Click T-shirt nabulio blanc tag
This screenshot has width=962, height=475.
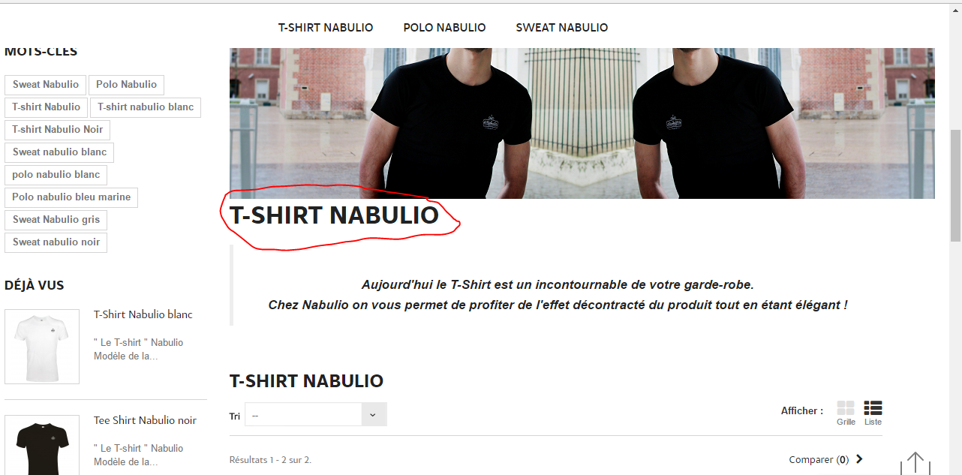click(146, 107)
